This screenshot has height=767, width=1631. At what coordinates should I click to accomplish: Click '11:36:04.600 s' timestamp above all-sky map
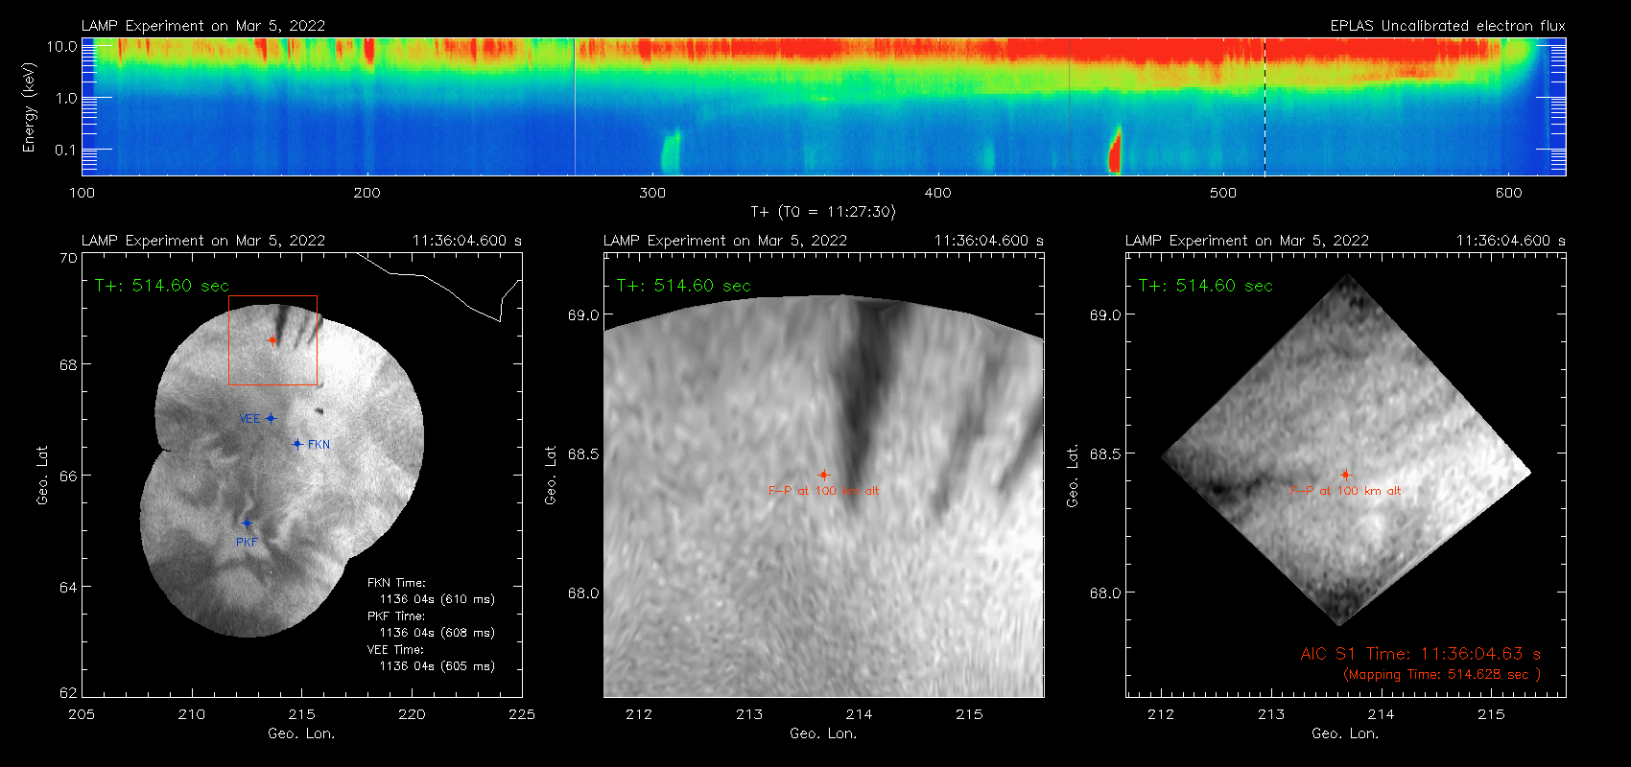(467, 241)
